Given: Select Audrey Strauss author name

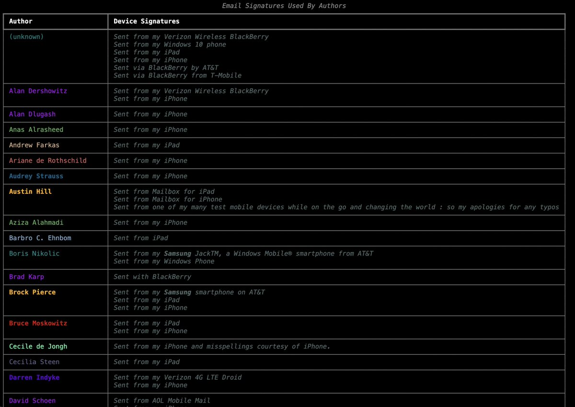Looking at the screenshot, I should [x=36, y=176].
